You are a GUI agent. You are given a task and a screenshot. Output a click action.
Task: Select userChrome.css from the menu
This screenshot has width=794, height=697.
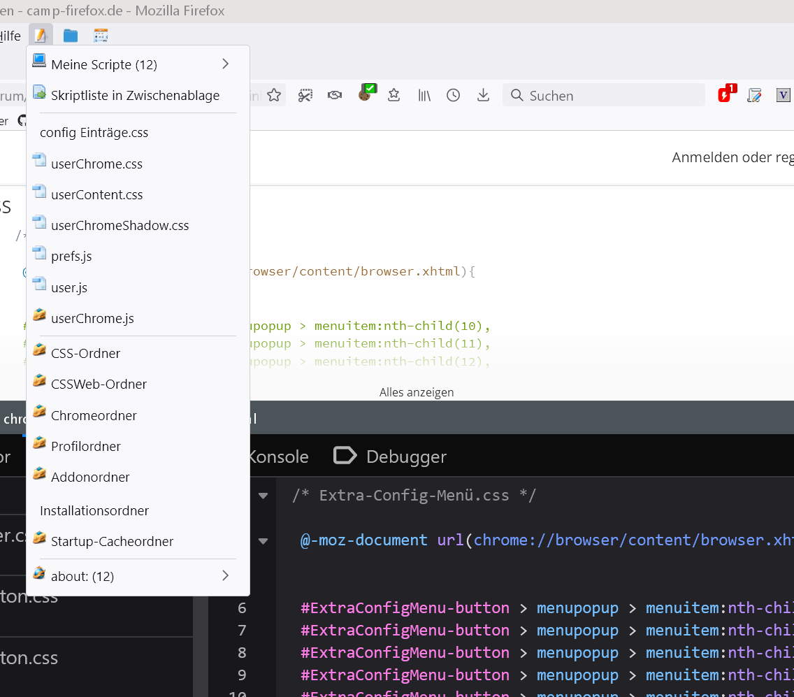(x=96, y=164)
